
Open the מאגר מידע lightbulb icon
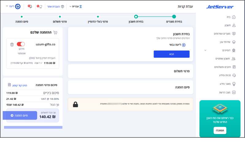coord(234,84)
